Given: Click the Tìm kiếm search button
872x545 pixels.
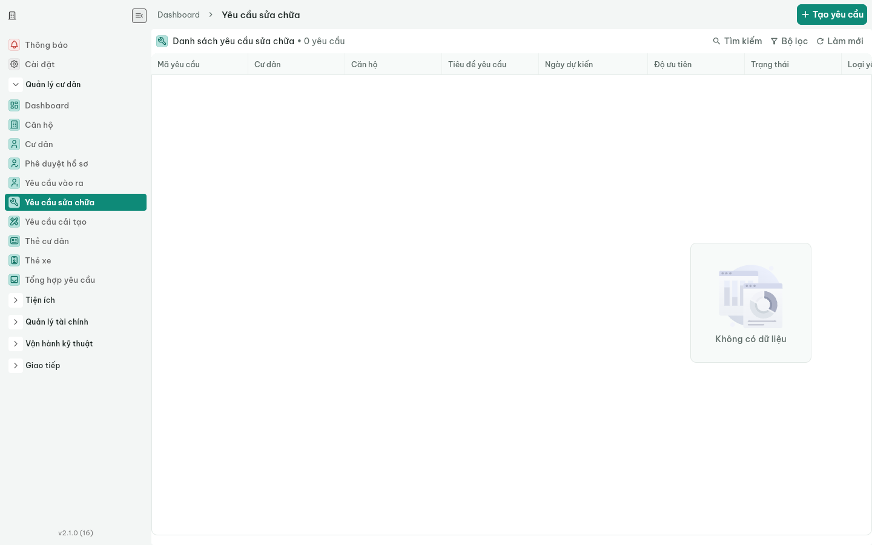Looking at the screenshot, I should point(738,41).
